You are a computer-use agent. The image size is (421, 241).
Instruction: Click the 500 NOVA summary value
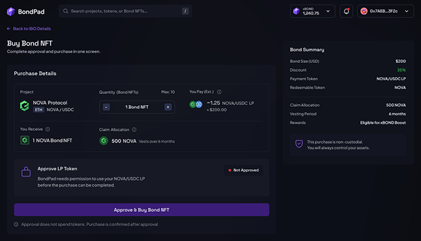396,105
